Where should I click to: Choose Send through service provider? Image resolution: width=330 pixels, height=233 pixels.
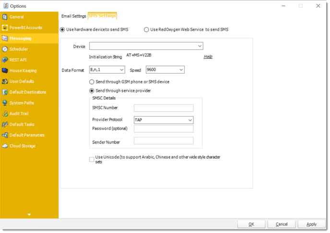click(x=92, y=91)
